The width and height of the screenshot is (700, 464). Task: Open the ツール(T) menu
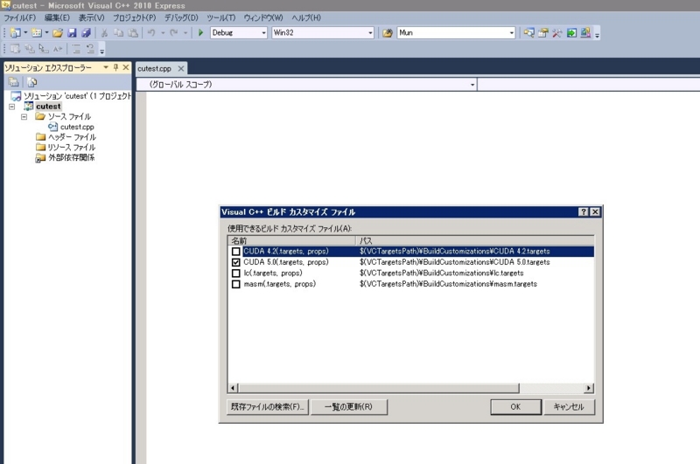click(x=221, y=17)
